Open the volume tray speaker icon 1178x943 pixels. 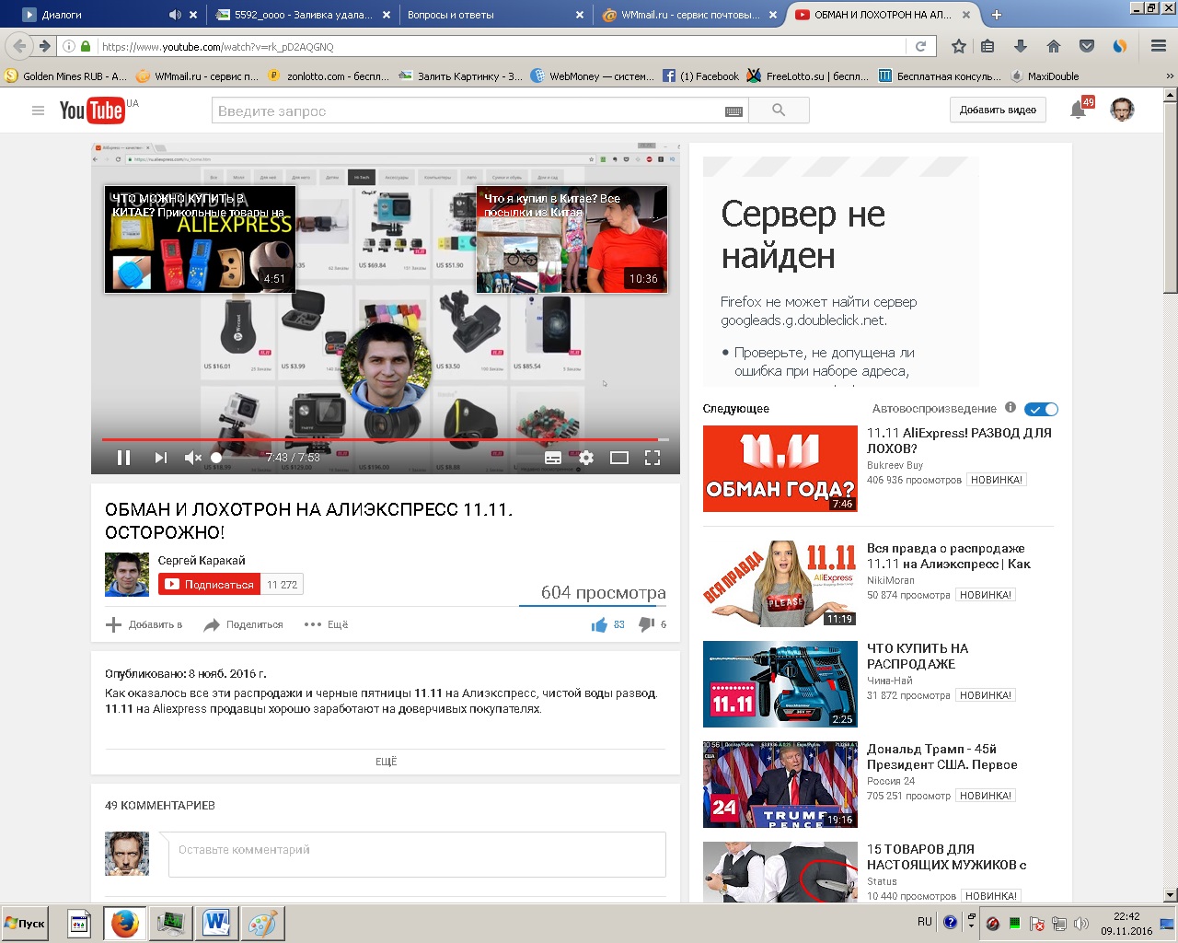1081,923
